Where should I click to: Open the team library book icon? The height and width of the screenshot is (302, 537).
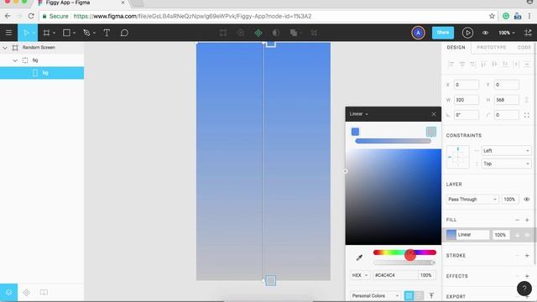[44, 293]
